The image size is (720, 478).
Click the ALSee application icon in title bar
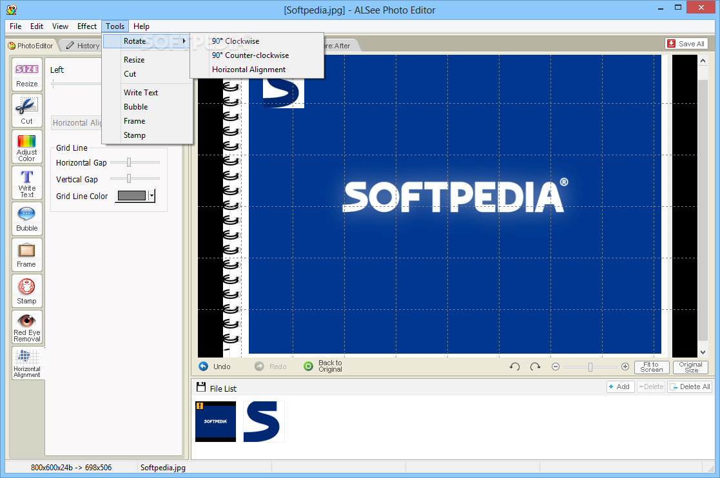12,10
